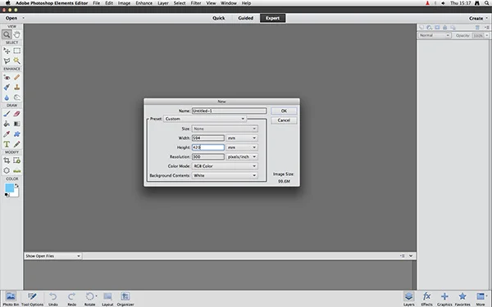Select the Brush tool
492x307 pixels.
point(7,114)
